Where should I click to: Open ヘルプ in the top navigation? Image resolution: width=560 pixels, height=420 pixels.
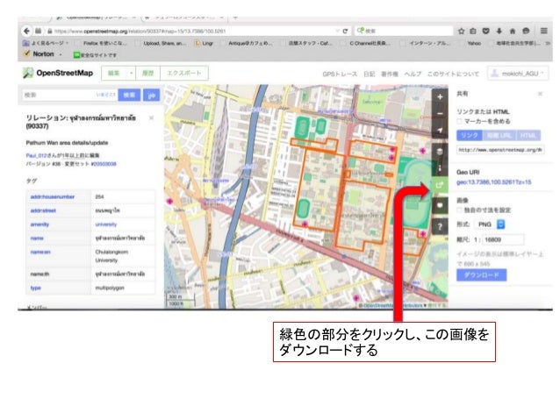413,74
